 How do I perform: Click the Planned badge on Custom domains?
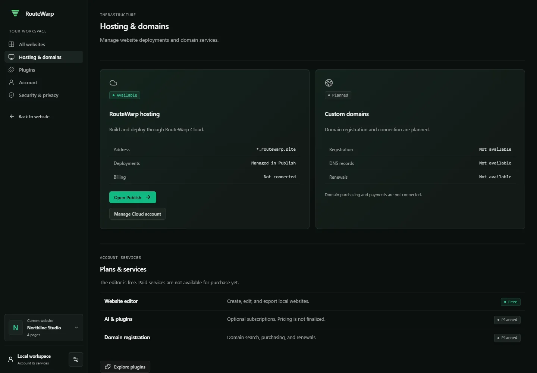pos(338,95)
